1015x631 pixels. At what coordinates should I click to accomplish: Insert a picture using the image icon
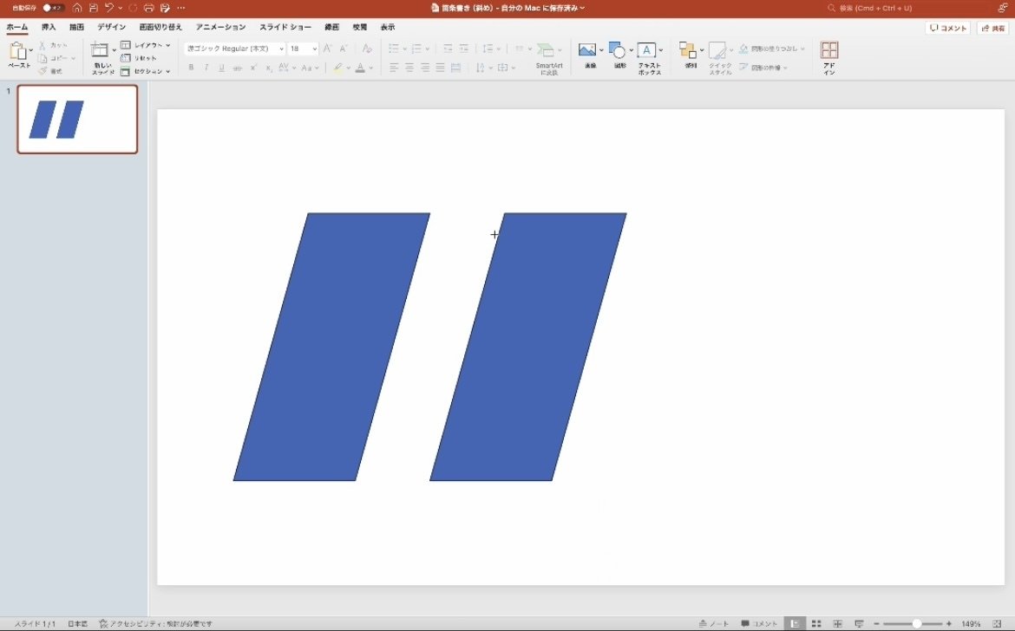click(x=587, y=50)
